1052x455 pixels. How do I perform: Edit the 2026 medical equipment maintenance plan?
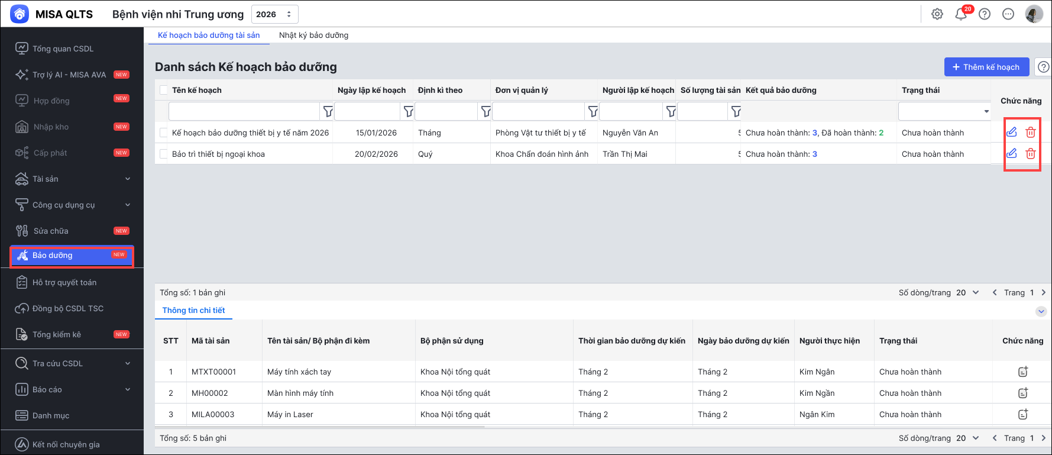[1012, 133]
